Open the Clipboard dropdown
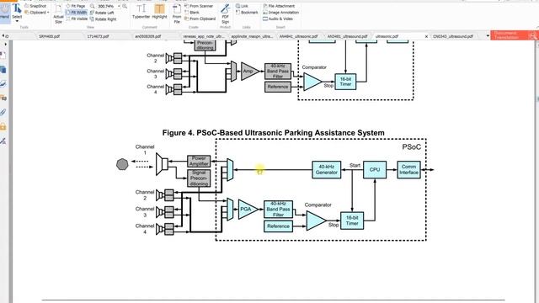This screenshot has width=539, height=303. pyautogui.click(x=36, y=13)
